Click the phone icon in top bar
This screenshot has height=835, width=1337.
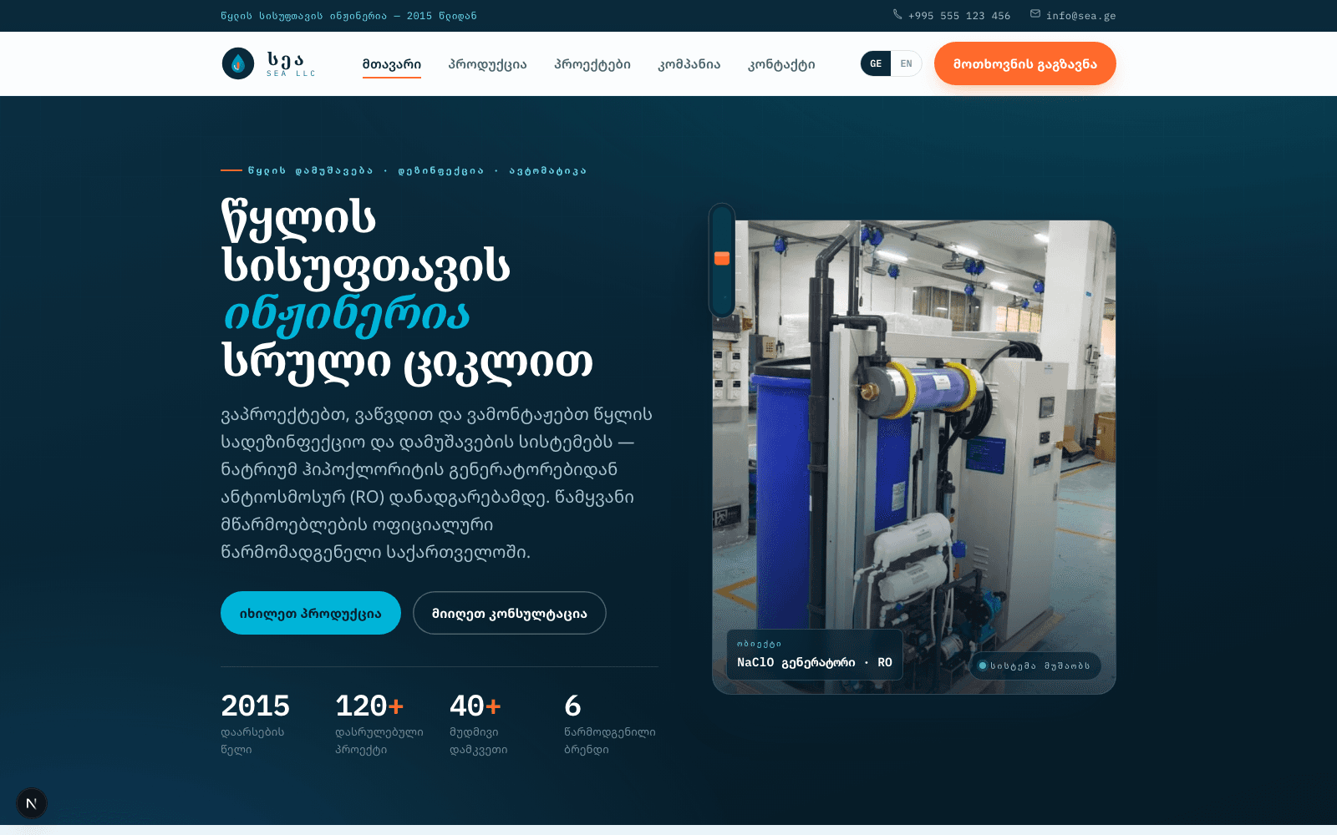897,14
